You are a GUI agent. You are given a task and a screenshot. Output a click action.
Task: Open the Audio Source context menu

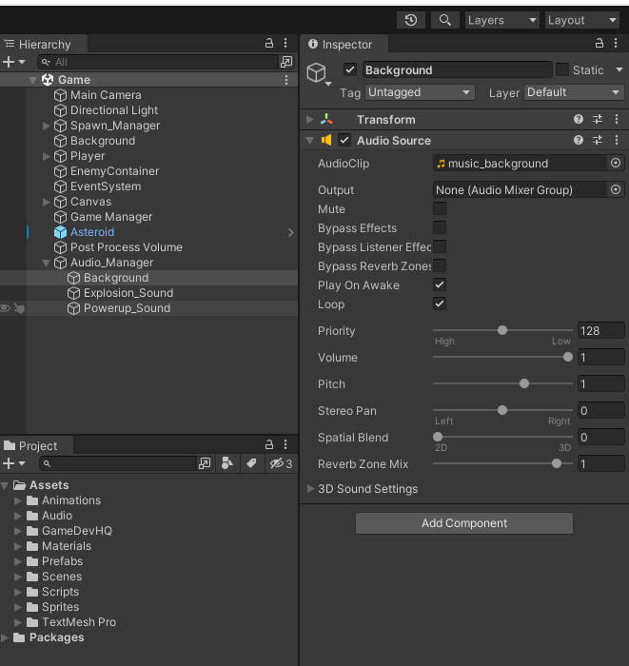(617, 140)
